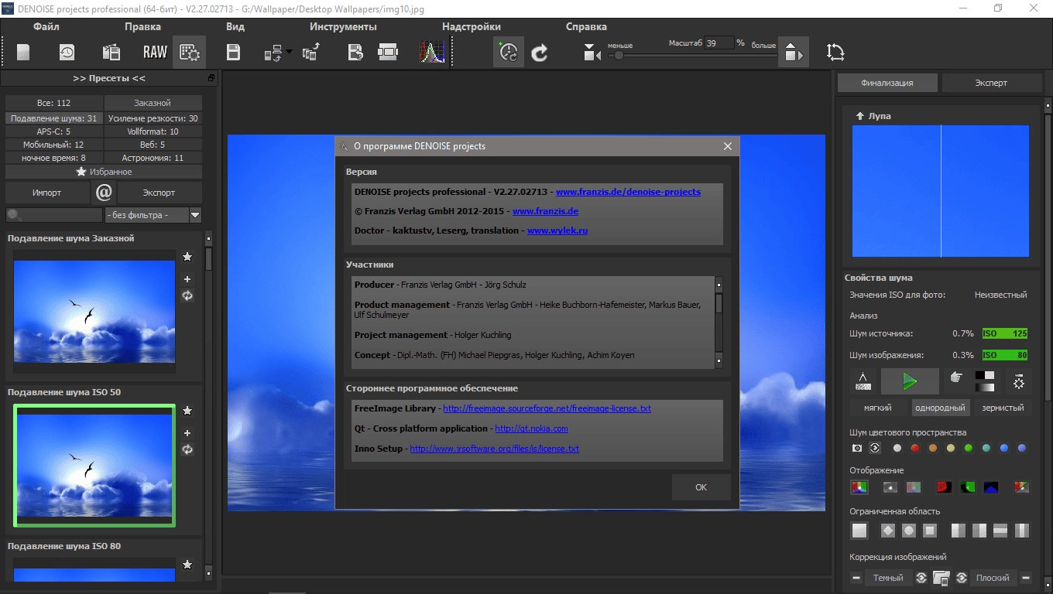
Task: Select the green color space noise dot
Action: pos(968,448)
